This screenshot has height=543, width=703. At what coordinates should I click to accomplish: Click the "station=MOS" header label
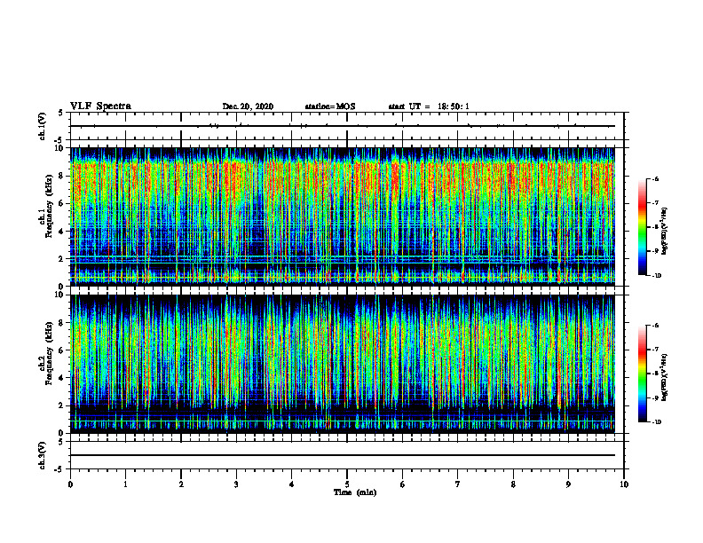click(x=330, y=106)
